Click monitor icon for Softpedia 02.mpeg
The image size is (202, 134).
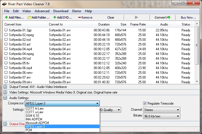pos(6,35)
